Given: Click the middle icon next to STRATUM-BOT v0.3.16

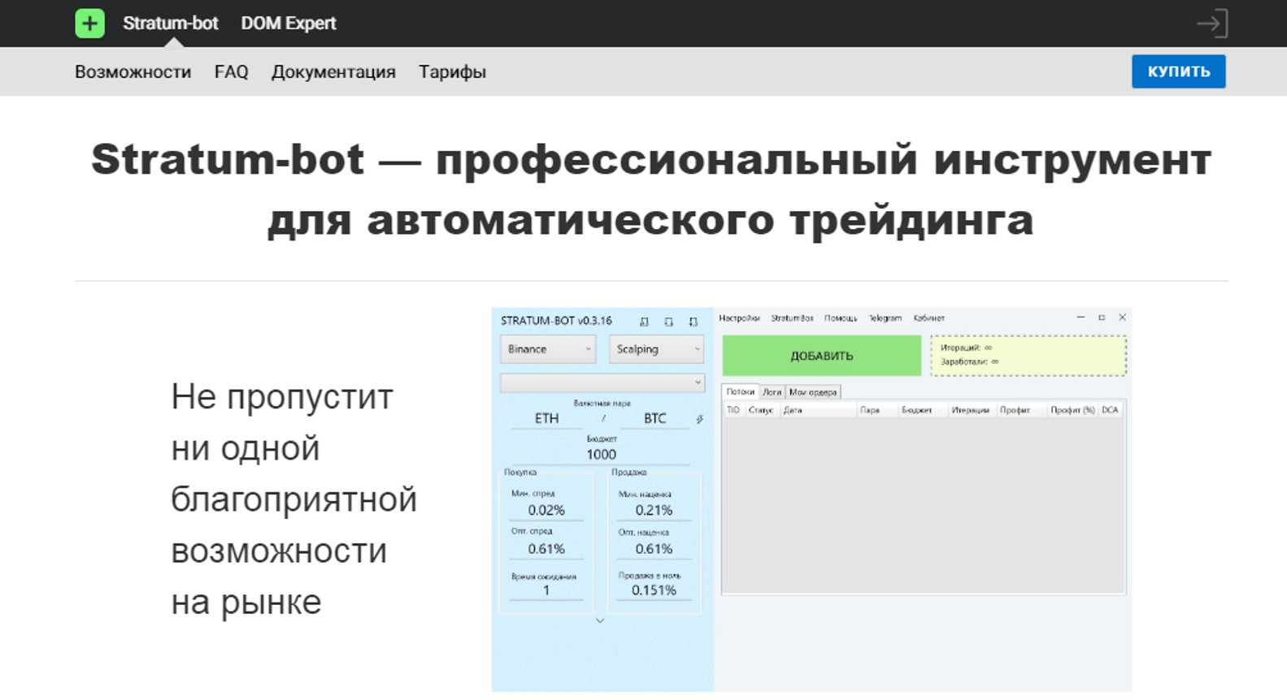Looking at the screenshot, I should click(668, 322).
